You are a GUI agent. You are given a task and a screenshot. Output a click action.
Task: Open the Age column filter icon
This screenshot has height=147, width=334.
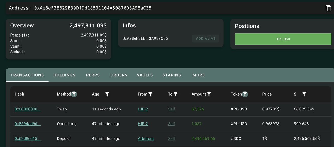point(107,94)
